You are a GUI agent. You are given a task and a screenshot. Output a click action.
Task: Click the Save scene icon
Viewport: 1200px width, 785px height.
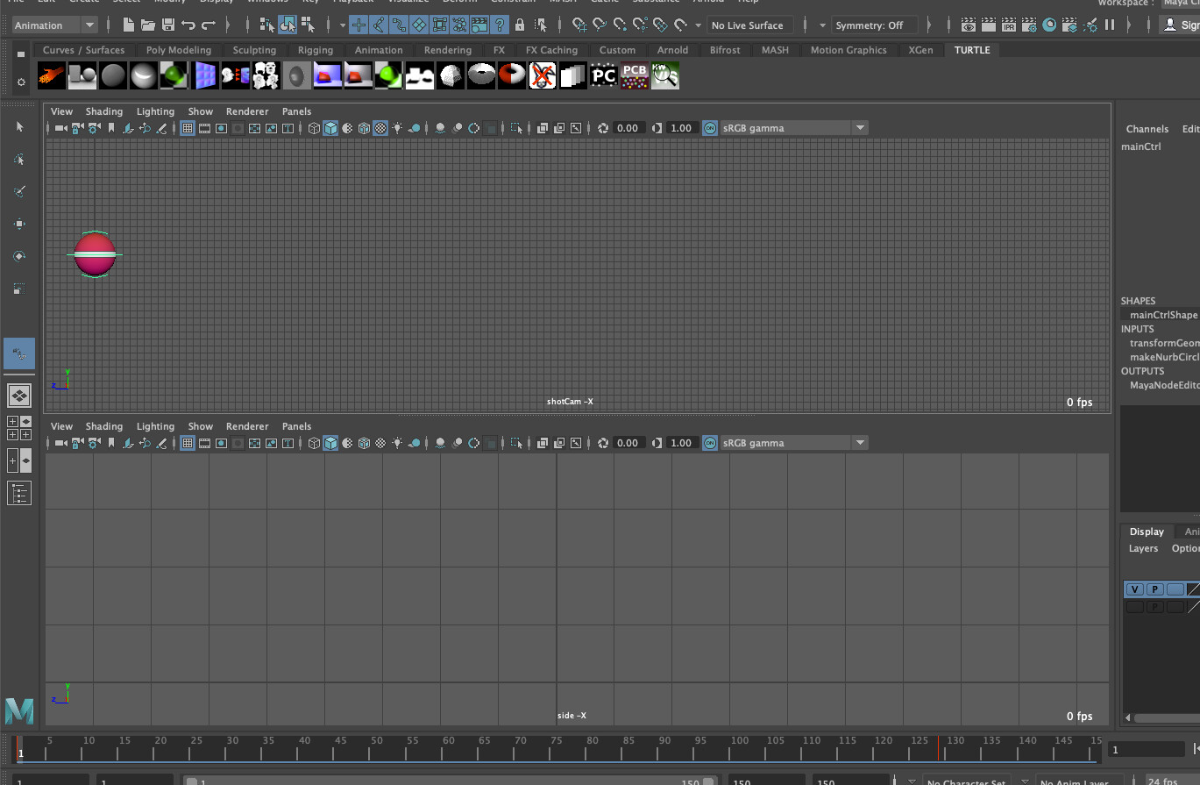[167, 25]
